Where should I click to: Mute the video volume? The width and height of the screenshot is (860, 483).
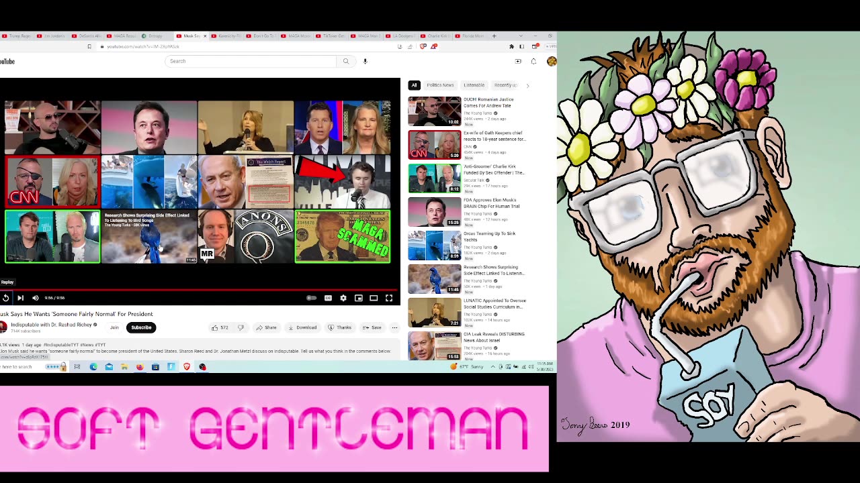[36, 298]
